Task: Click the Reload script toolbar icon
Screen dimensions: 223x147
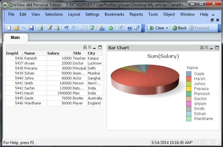Action: coord(57,28)
